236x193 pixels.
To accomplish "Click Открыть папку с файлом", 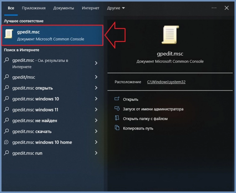I will click(145, 119).
